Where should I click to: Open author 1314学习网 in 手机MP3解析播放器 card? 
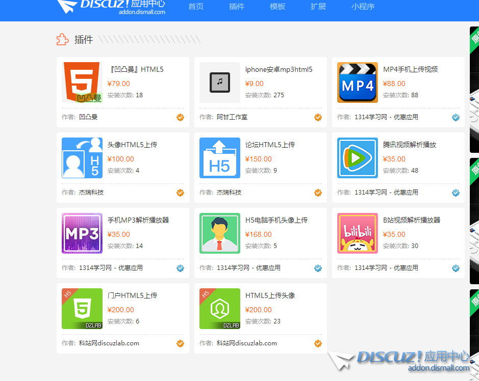[x=111, y=268]
